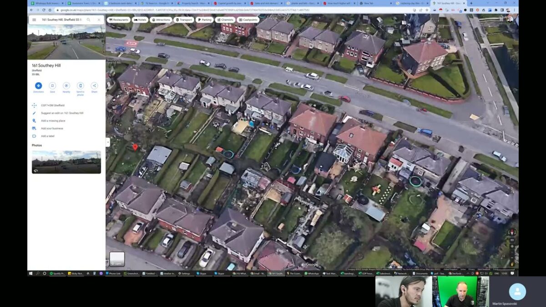Image resolution: width=546 pixels, height=307 pixels.
Task: Select the Hotels category chip
Action: pyautogui.click(x=140, y=20)
